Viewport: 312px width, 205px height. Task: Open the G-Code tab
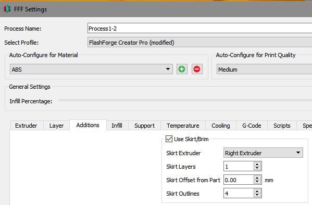(x=252, y=126)
